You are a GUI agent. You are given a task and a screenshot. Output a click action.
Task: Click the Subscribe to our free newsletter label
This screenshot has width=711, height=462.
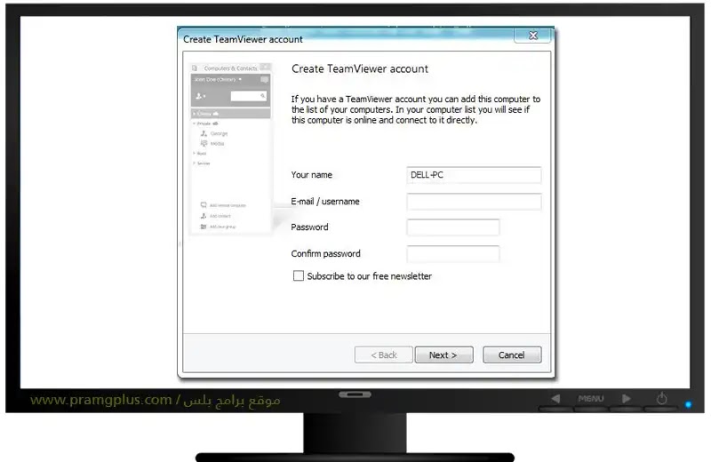pos(369,276)
